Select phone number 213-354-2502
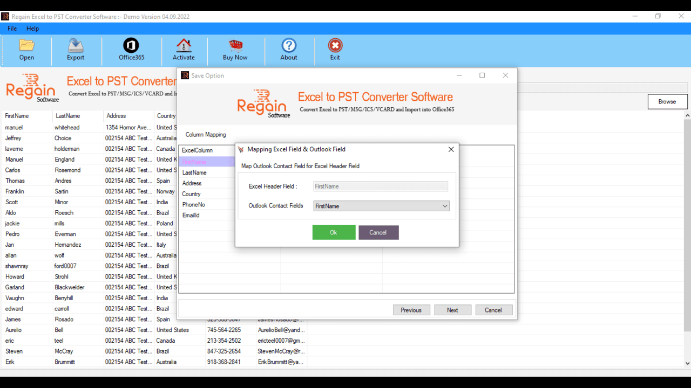The width and height of the screenshot is (691, 388). [x=224, y=341]
